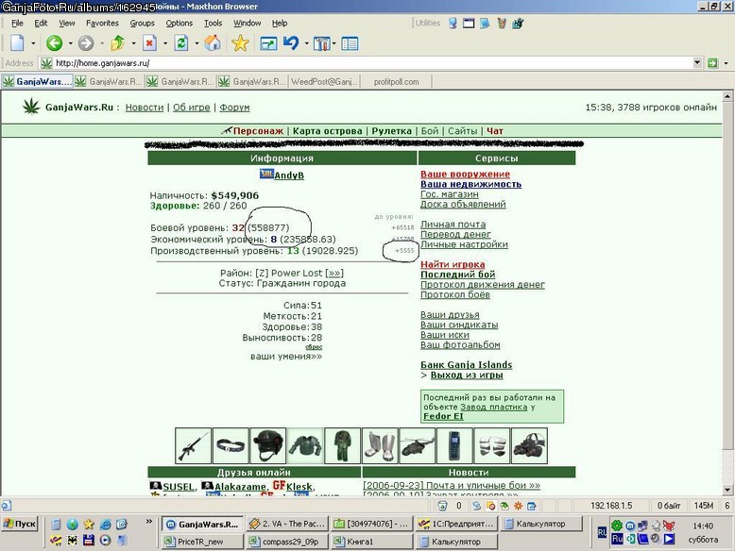Switch to 1С:Предприятие taskbar window
This screenshot has height=551, width=735.
tap(456, 524)
